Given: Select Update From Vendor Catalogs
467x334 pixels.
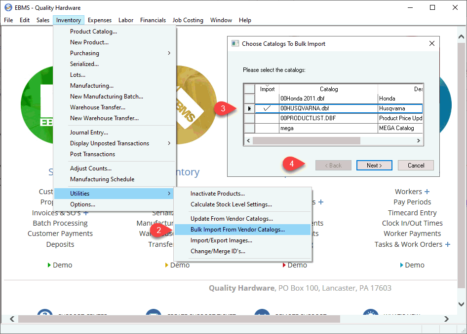Looking at the screenshot, I should 243,219.
